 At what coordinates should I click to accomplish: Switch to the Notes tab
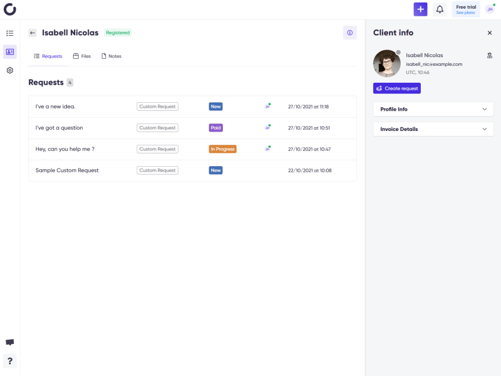pos(111,56)
